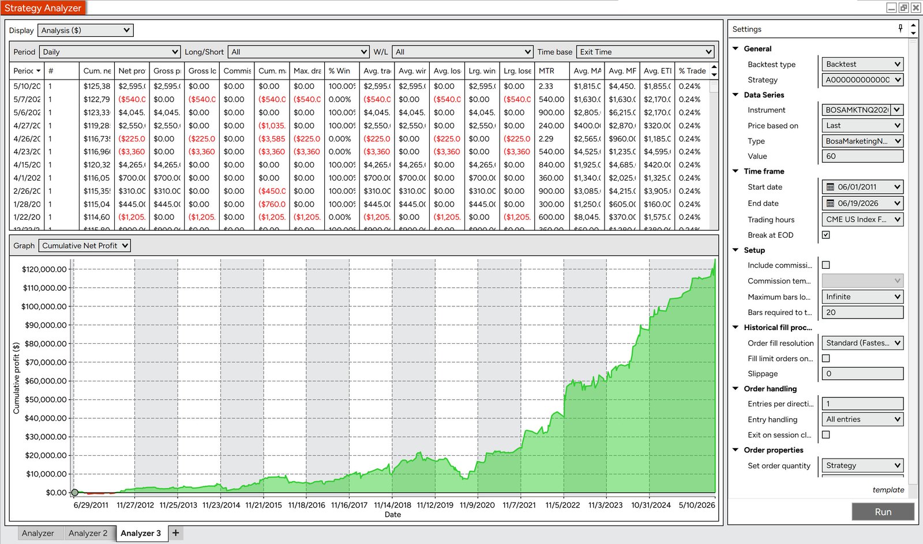
Task: Enable Include commission checkbox
Action: click(826, 265)
